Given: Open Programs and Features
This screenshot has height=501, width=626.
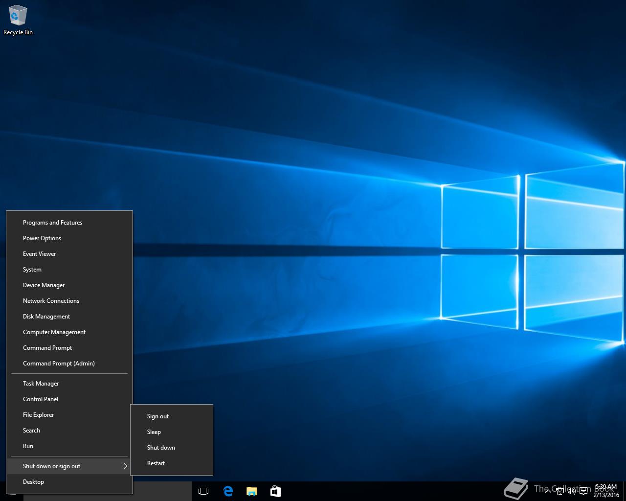Looking at the screenshot, I should coord(69,223).
